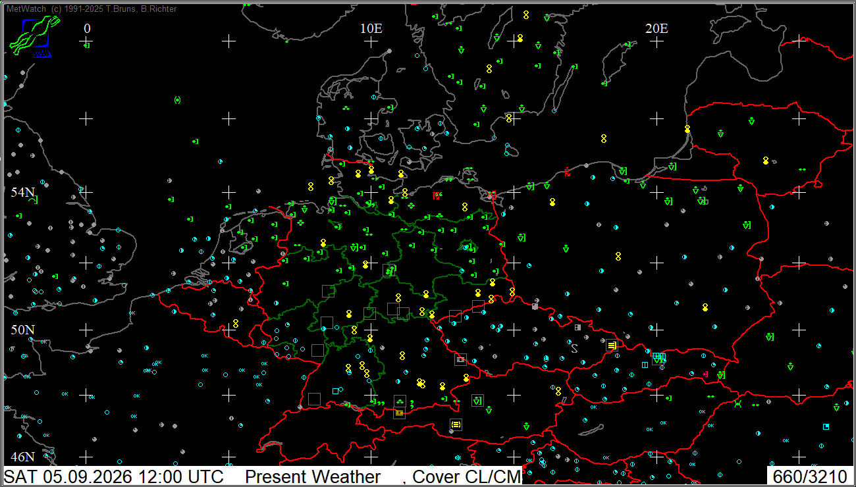The height and width of the screenshot is (487, 856).
Task: Click the boxed green shower triangle in Austria
Action: click(477, 399)
